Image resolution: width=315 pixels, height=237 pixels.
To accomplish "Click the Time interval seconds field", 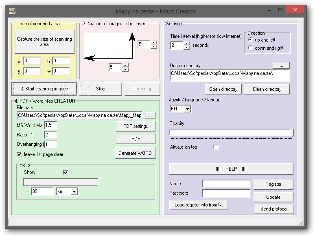I will [177, 45].
